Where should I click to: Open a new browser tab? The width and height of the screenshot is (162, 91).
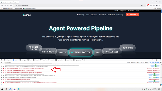coord(21,2)
